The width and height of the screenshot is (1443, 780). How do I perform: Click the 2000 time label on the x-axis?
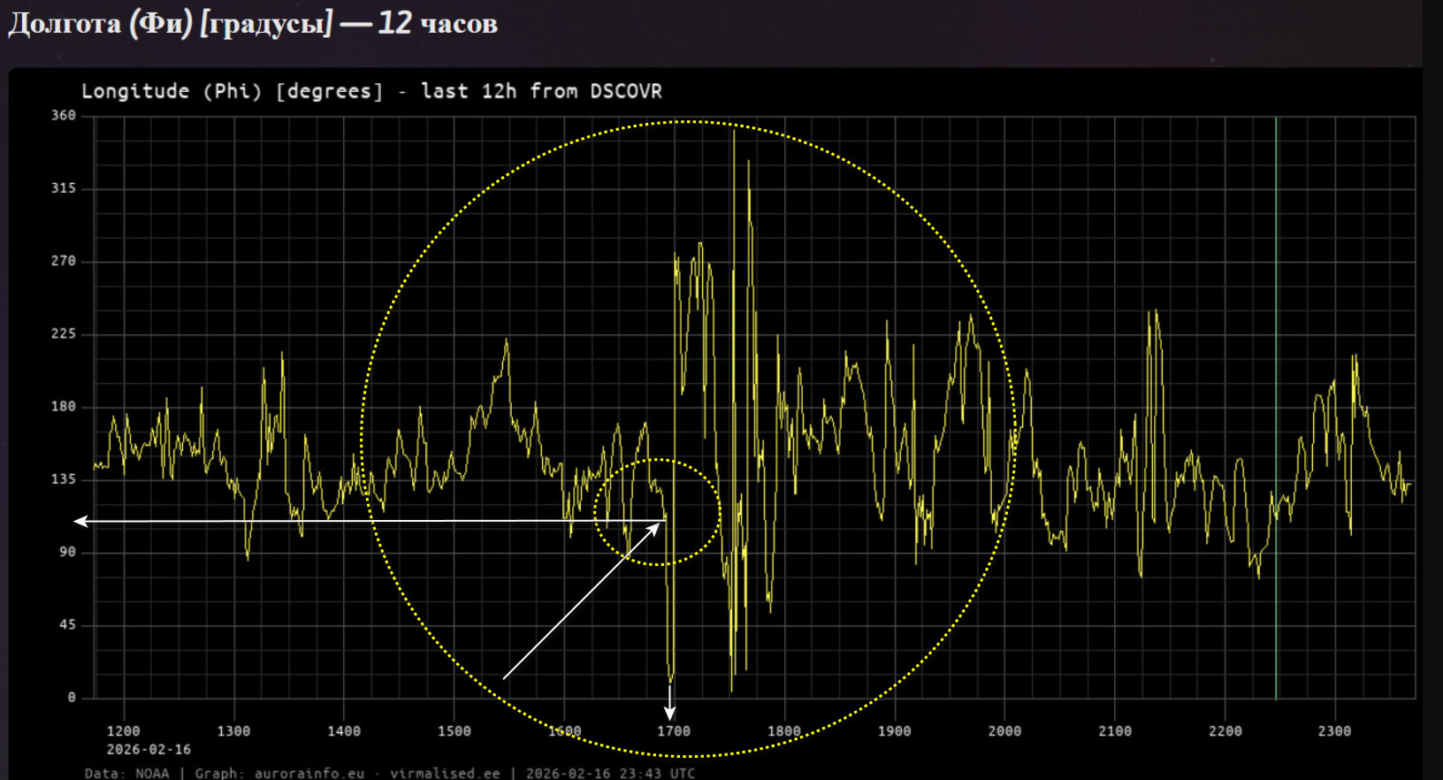pos(1004,731)
